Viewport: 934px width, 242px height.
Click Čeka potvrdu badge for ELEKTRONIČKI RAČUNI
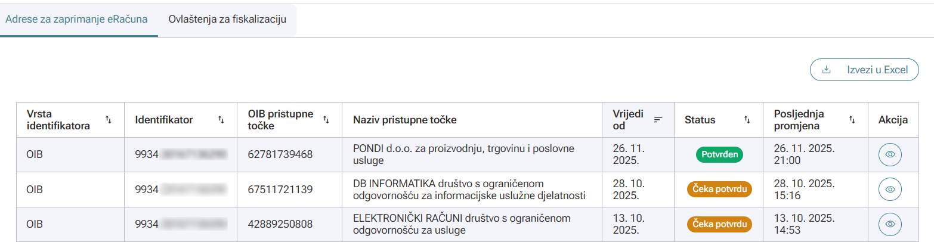pos(719,224)
